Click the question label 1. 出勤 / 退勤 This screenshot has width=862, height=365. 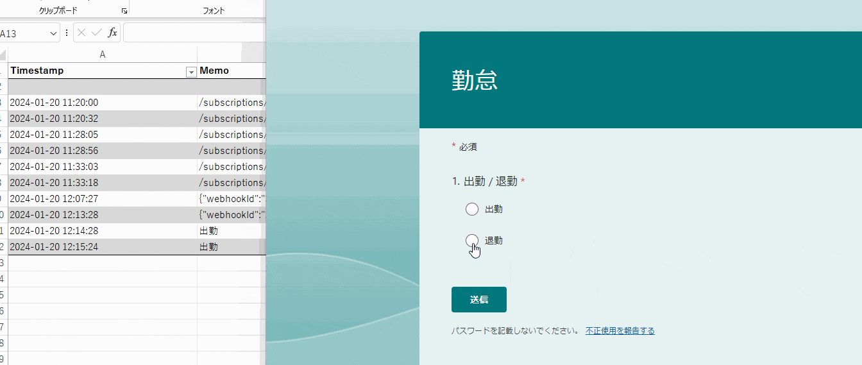[x=486, y=182]
